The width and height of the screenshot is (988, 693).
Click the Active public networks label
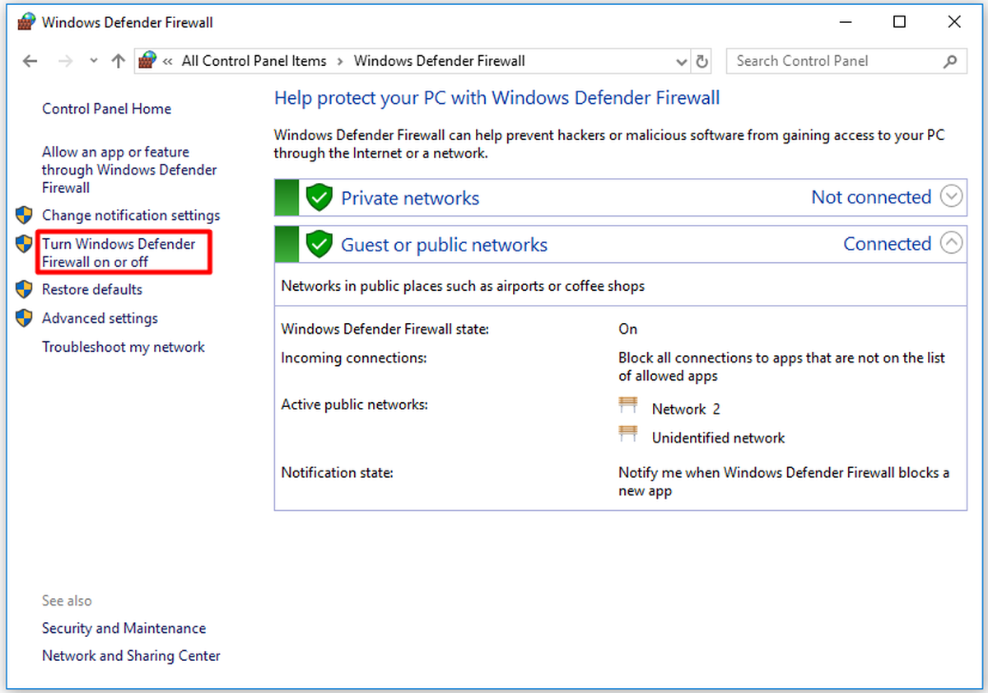coord(355,405)
